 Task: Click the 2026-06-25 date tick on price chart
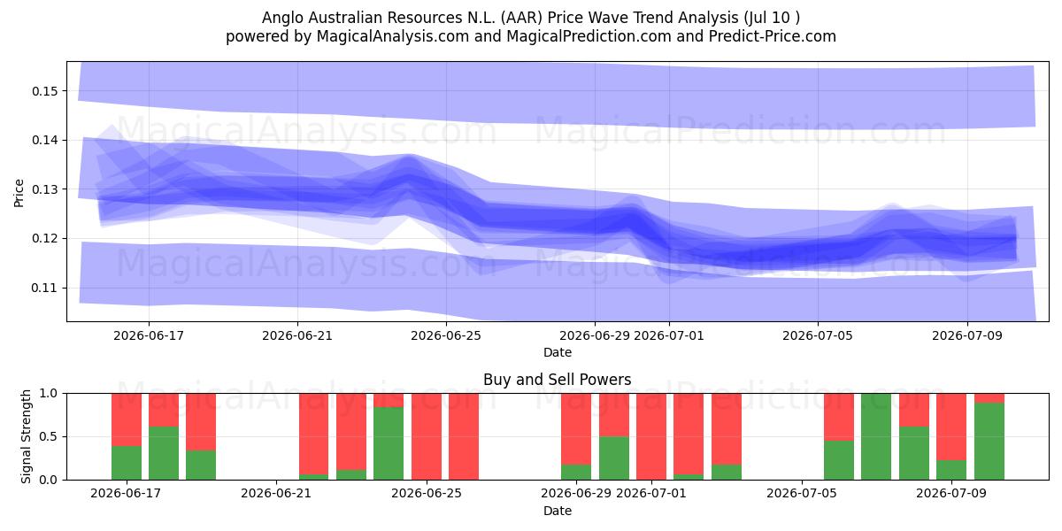tap(446, 335)
